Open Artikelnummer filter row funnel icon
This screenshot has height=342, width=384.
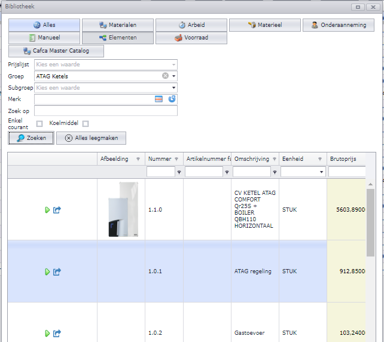pyautogui.click(x=227, y=172)
